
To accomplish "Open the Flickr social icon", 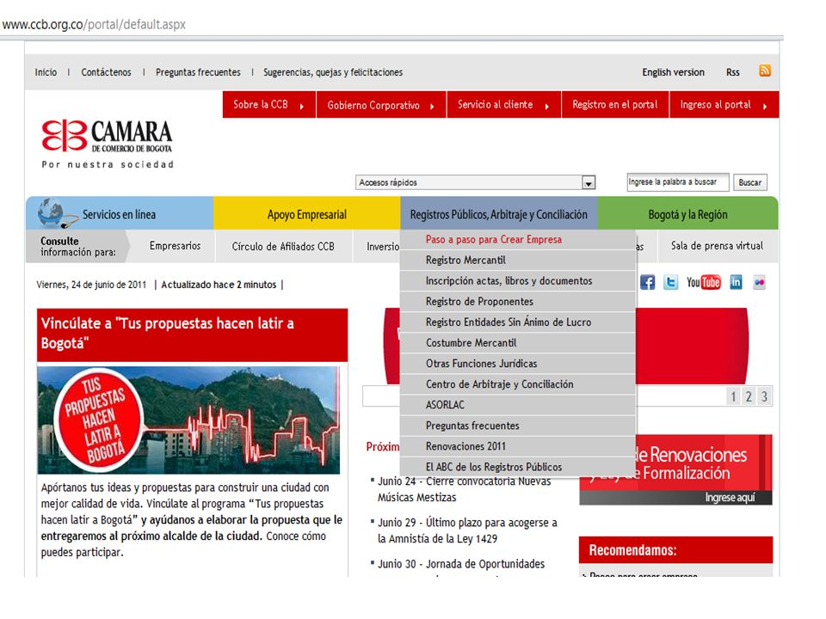I will (x=759, y=282).
